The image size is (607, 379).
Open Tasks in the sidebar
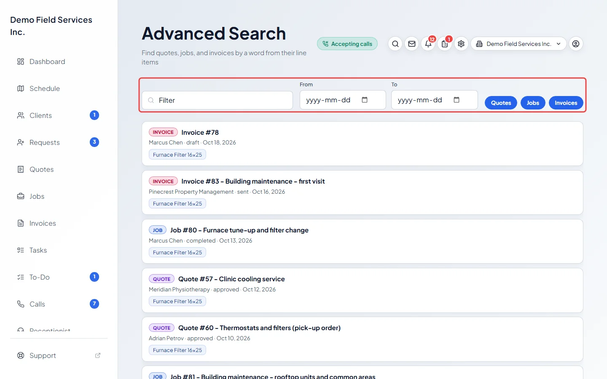[59, 250]
